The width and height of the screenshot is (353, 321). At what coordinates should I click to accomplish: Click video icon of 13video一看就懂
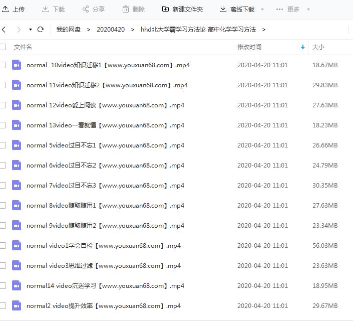tap(17, 125)
